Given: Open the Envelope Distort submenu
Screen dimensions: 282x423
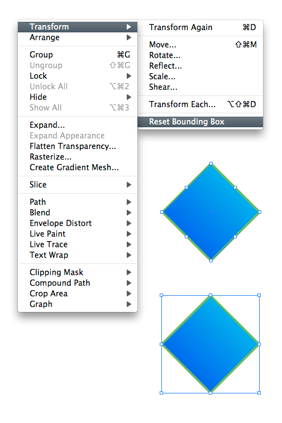Looking at the screenshot, I should coord(78,223).
